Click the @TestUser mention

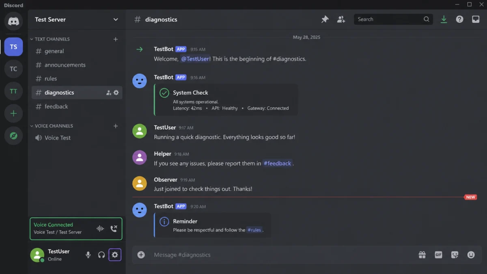click(195, 59)
